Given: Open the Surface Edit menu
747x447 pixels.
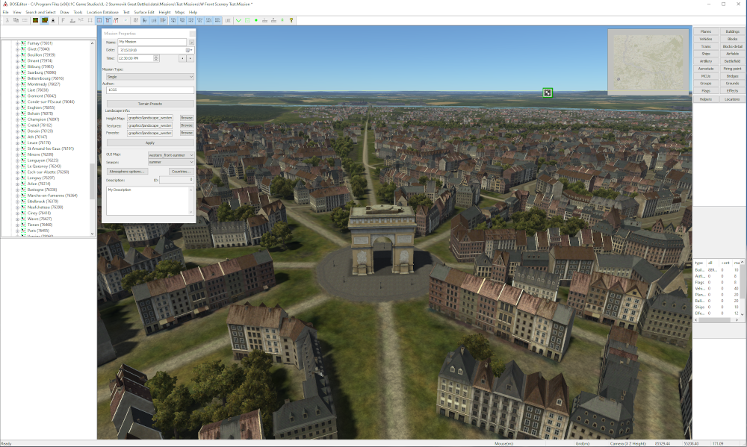Looking at the screenshot, I should pos(143,13).
